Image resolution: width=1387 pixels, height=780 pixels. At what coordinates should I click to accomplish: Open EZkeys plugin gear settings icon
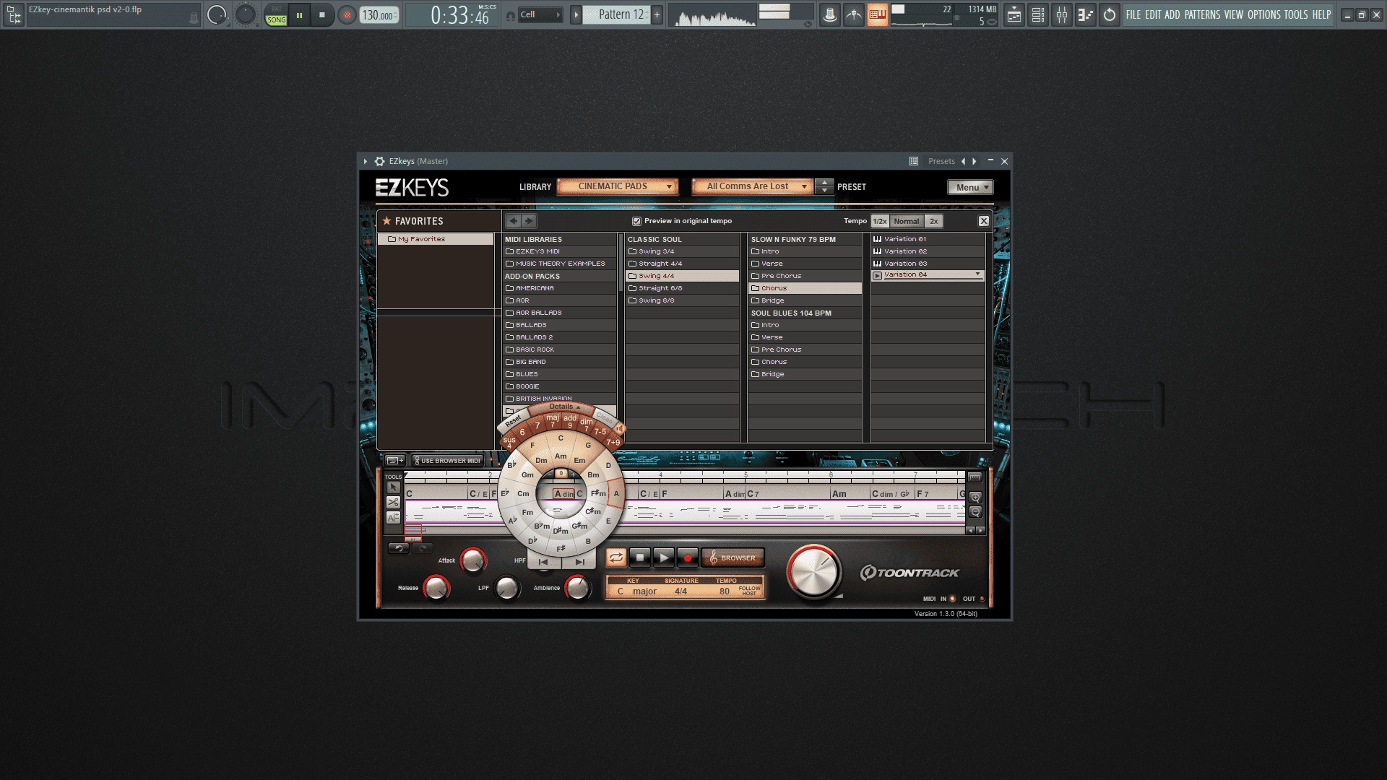[x=380, y=161]
